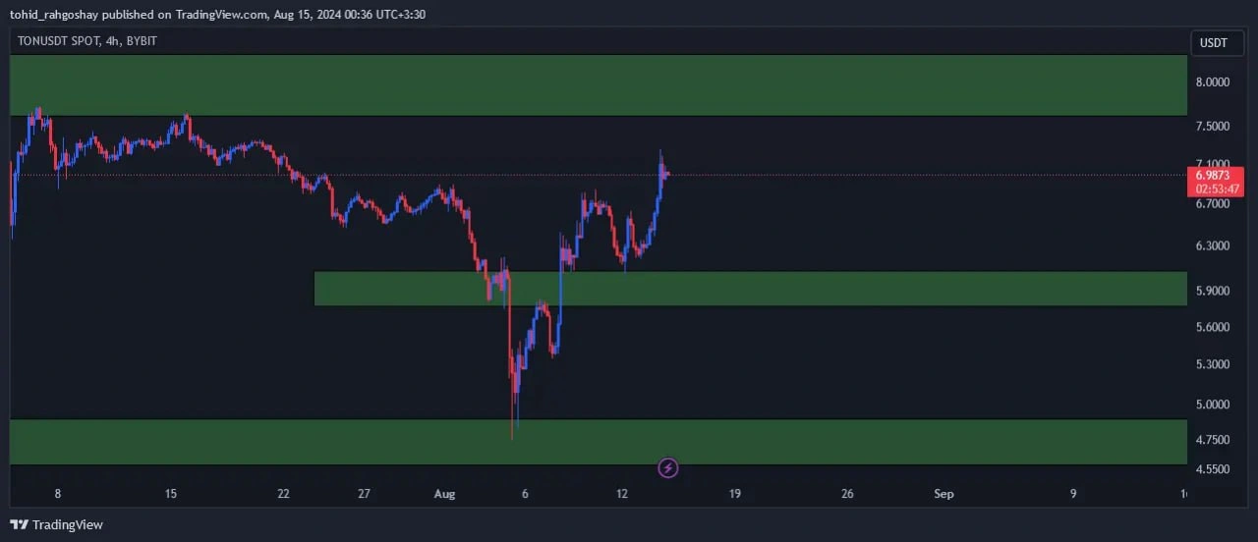Select the upper green resistance zone
The image size is (1258, 542).
click(x=598, y=85)
